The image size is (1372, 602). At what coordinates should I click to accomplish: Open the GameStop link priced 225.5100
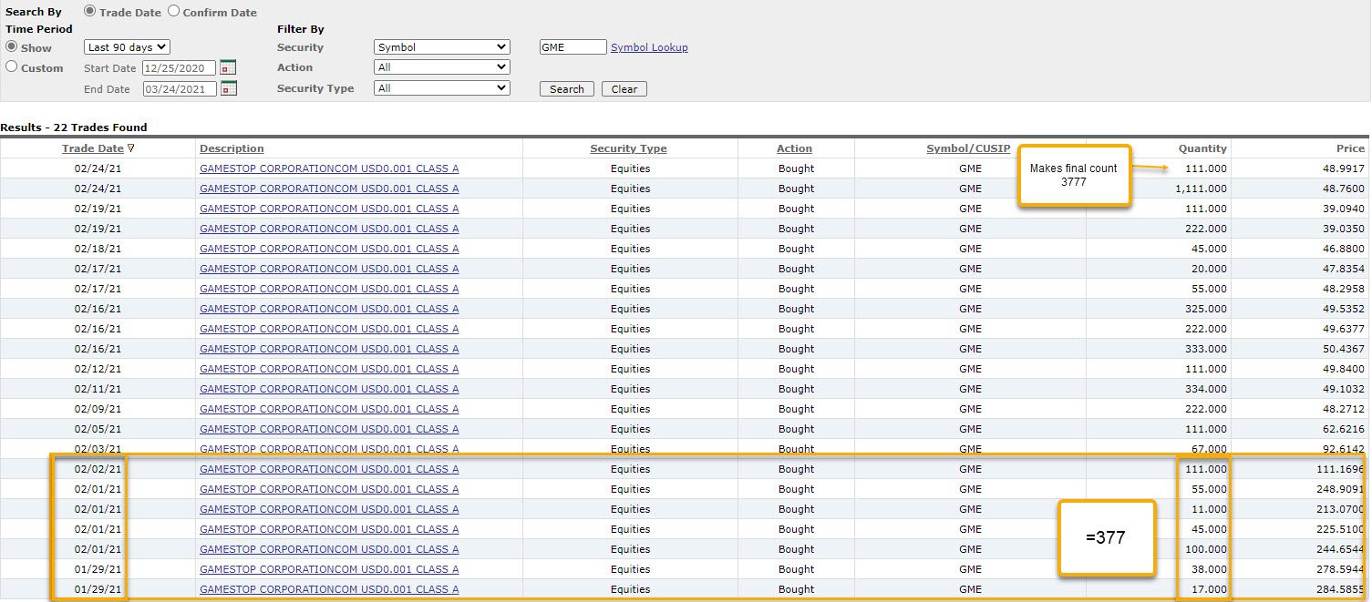329,529
